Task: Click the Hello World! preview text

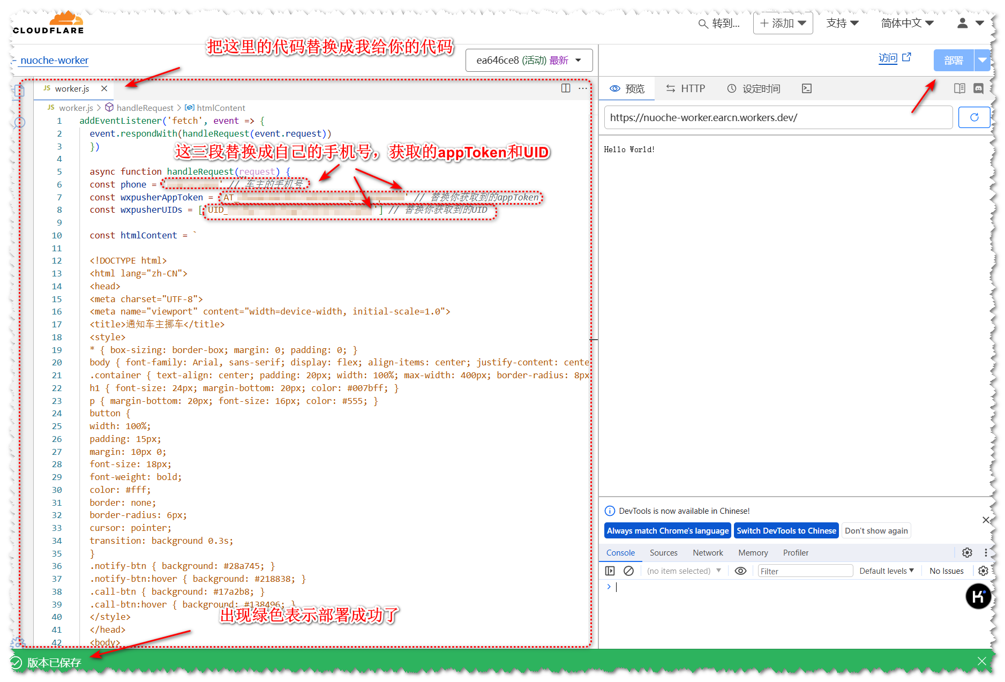Action: click(x=629, y=149)
